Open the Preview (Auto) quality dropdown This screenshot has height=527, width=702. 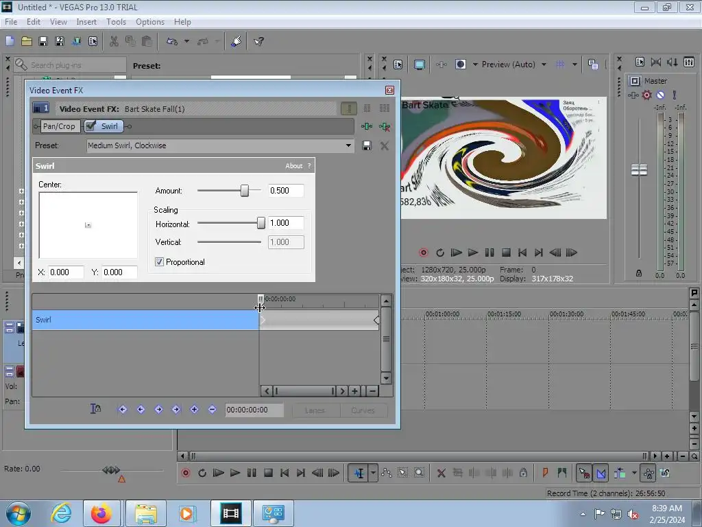[544, 65]
